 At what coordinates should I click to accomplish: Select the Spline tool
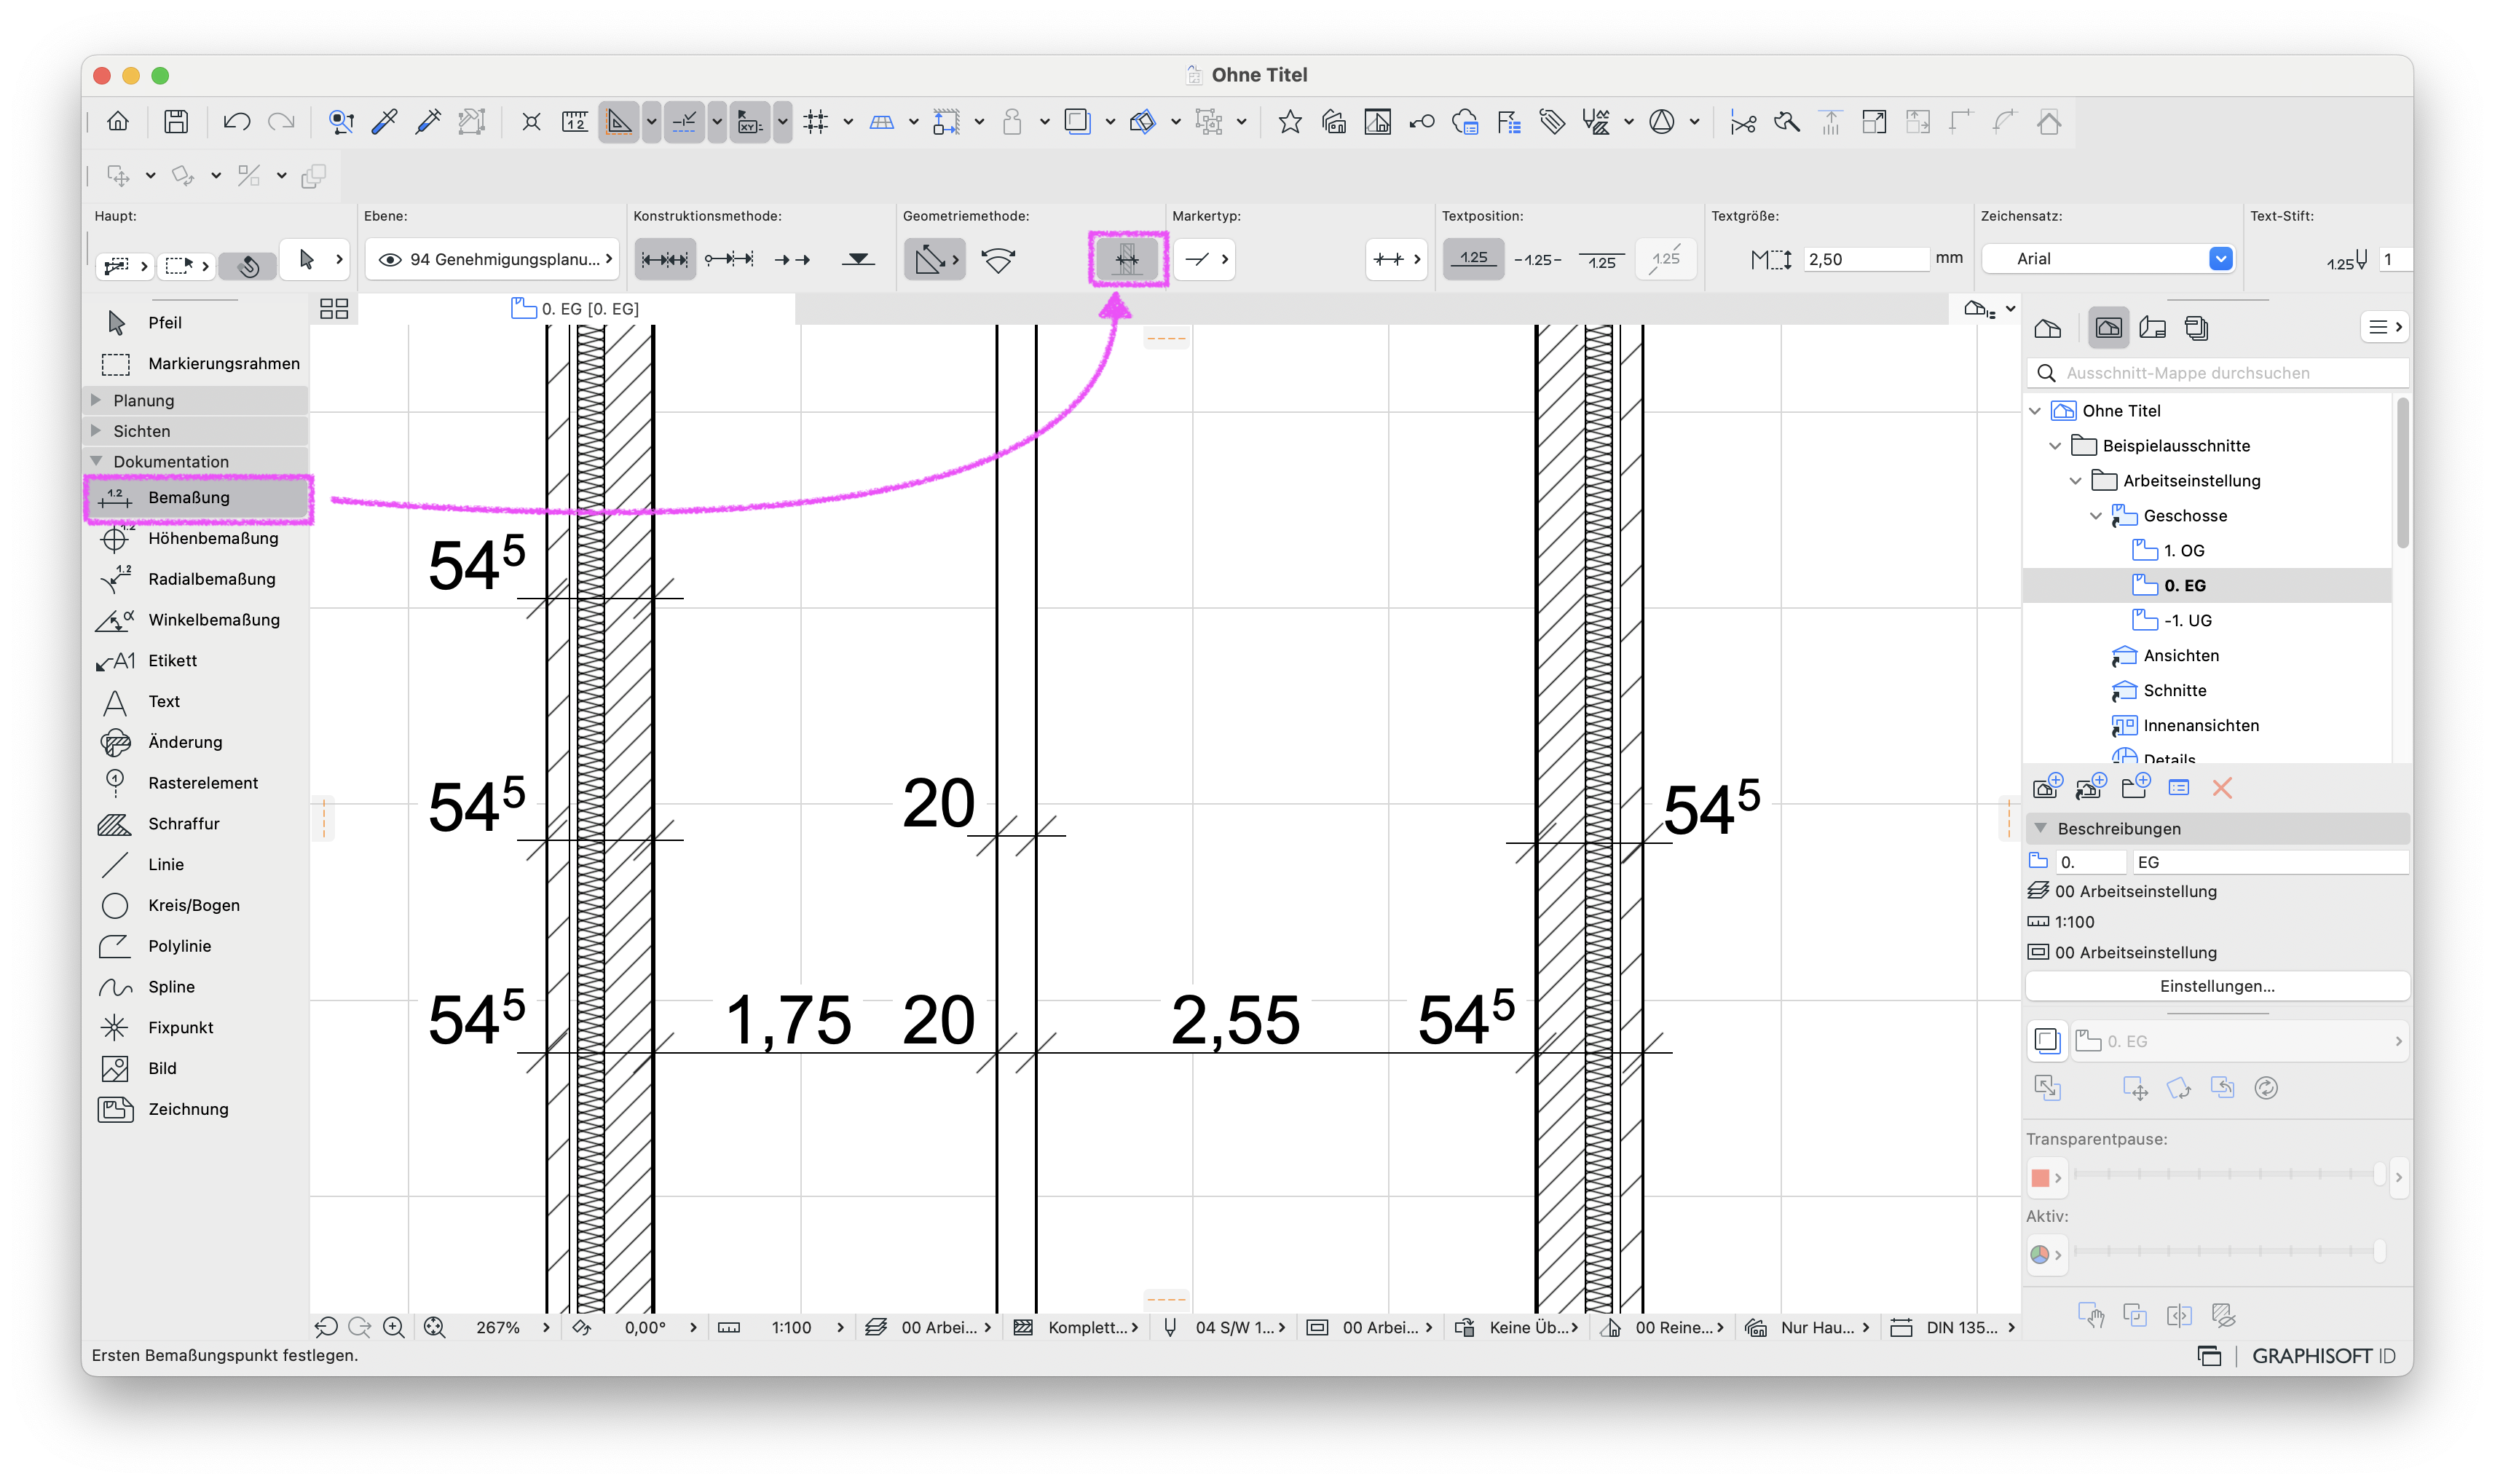point(196,987)
